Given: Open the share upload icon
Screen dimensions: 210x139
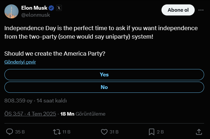Looking at the screenshot, I should point(199,132).
